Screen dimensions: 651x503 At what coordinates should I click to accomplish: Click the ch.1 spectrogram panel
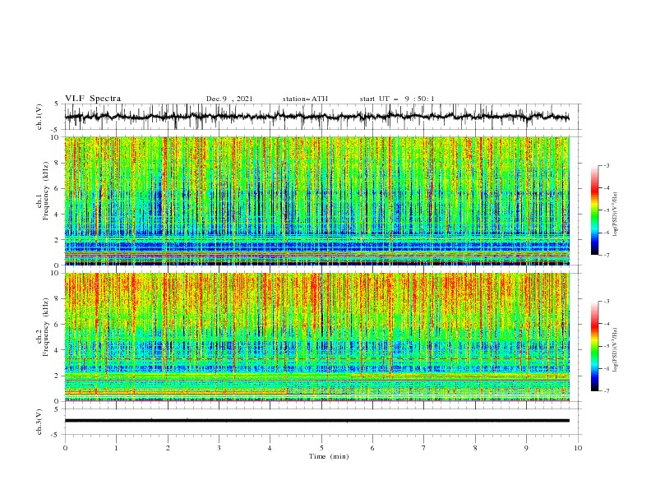click(x=317, y=201)
